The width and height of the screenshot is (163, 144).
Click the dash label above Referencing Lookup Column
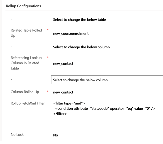[x=11, y=47]
